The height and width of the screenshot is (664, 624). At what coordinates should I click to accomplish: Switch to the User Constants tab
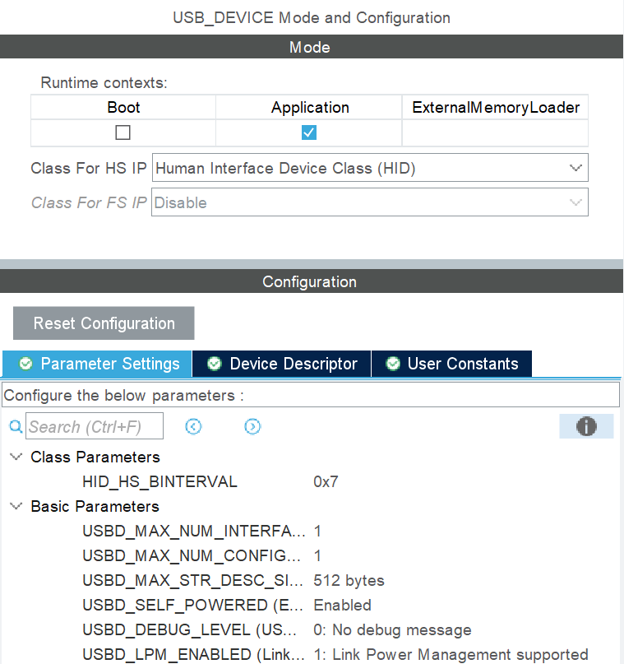(x=452, y=364)
